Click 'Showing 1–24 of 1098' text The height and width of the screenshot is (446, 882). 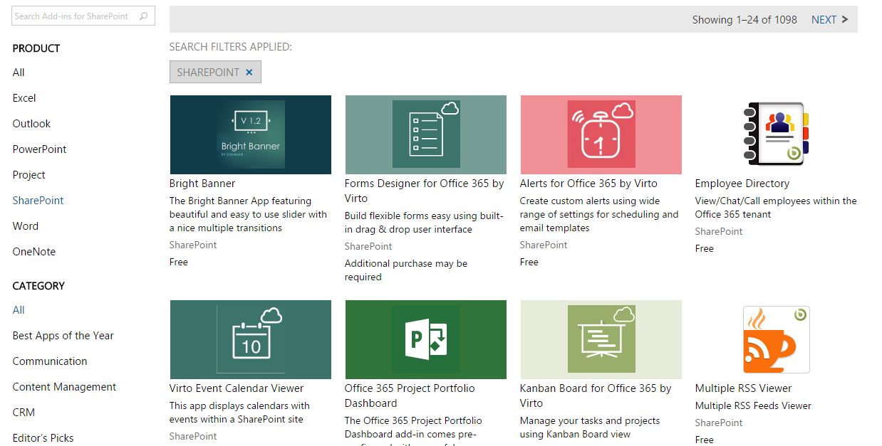pyautogui.click(x=744, y=20)
